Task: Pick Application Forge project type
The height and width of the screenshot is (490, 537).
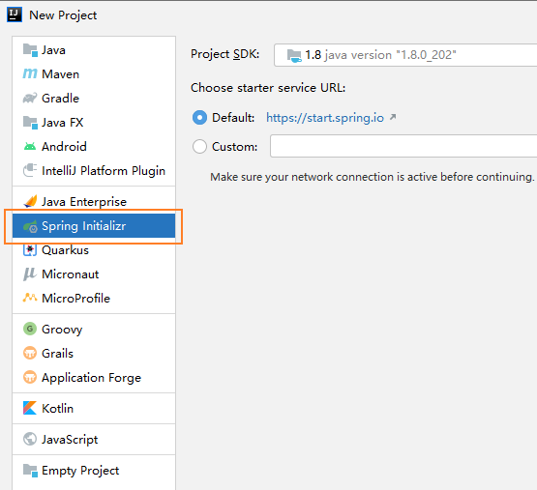Action: click(x=94, y=378)
